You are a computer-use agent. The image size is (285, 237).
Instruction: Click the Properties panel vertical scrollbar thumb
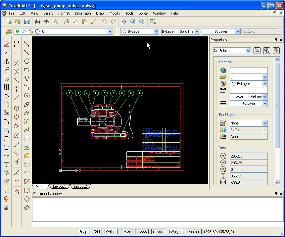tap(277, 105)
